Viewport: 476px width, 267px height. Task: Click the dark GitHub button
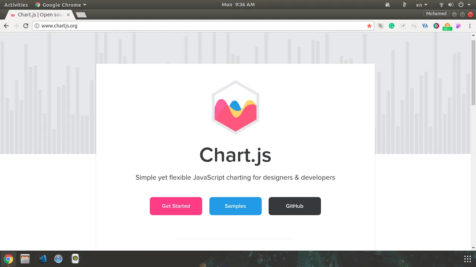coord(295,206)
